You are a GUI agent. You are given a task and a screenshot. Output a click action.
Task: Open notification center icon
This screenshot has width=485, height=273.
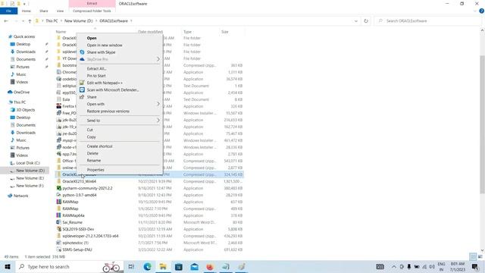click(475, 266)
